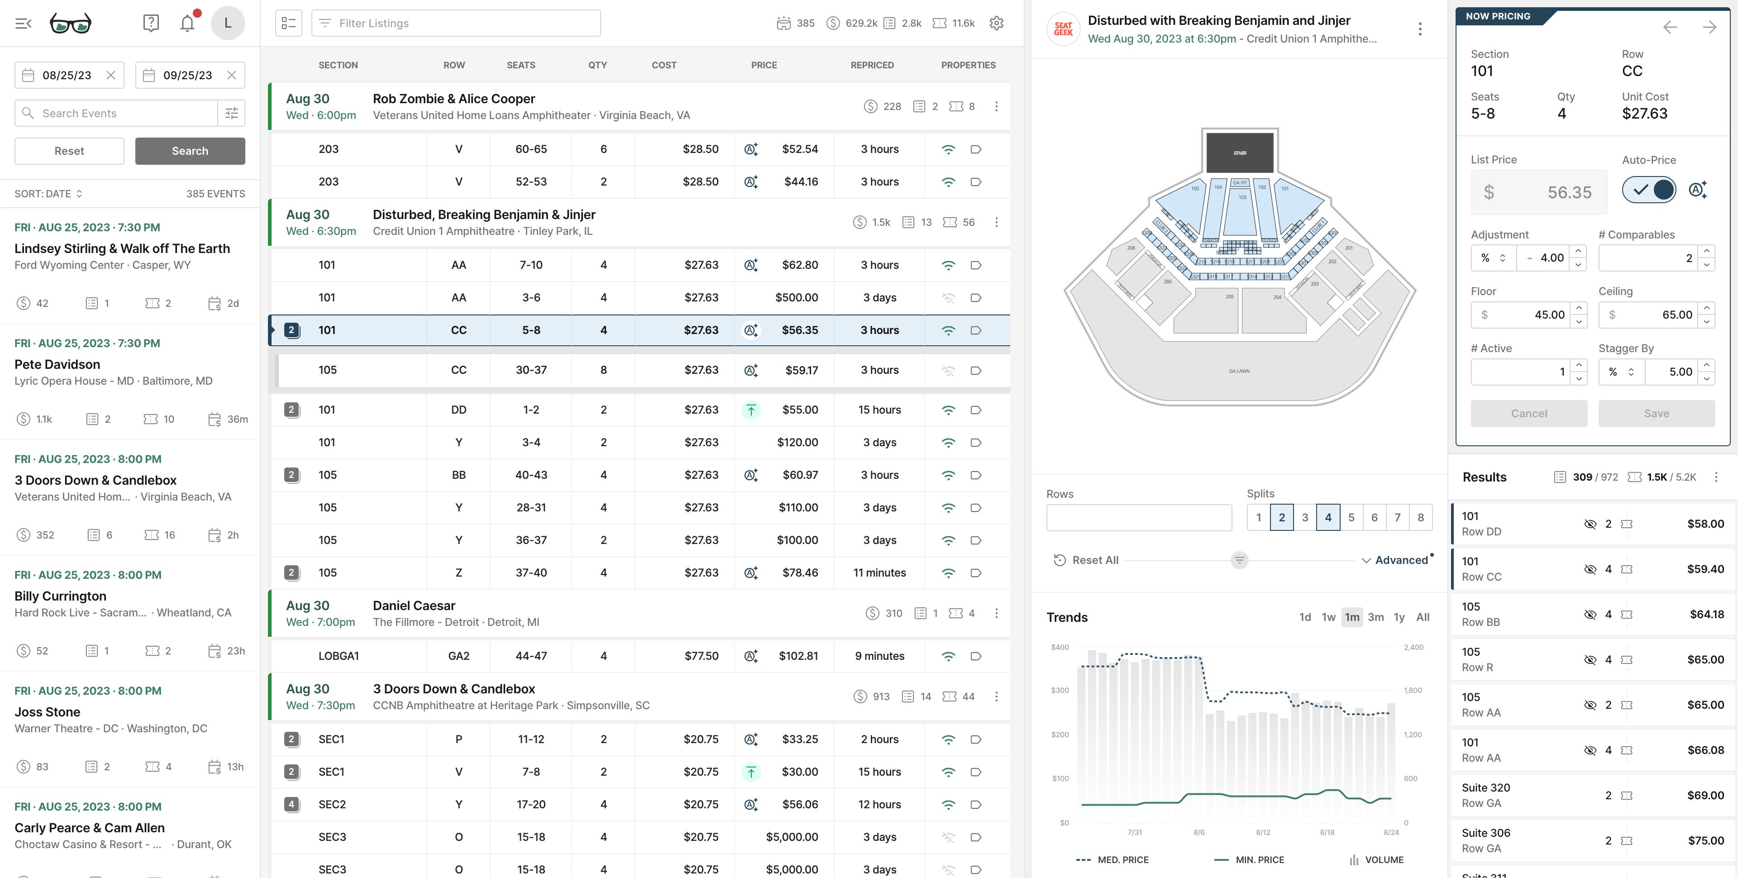
Task: Open the Stagger By percent unit selector
Action: [x=1621, y=372]
